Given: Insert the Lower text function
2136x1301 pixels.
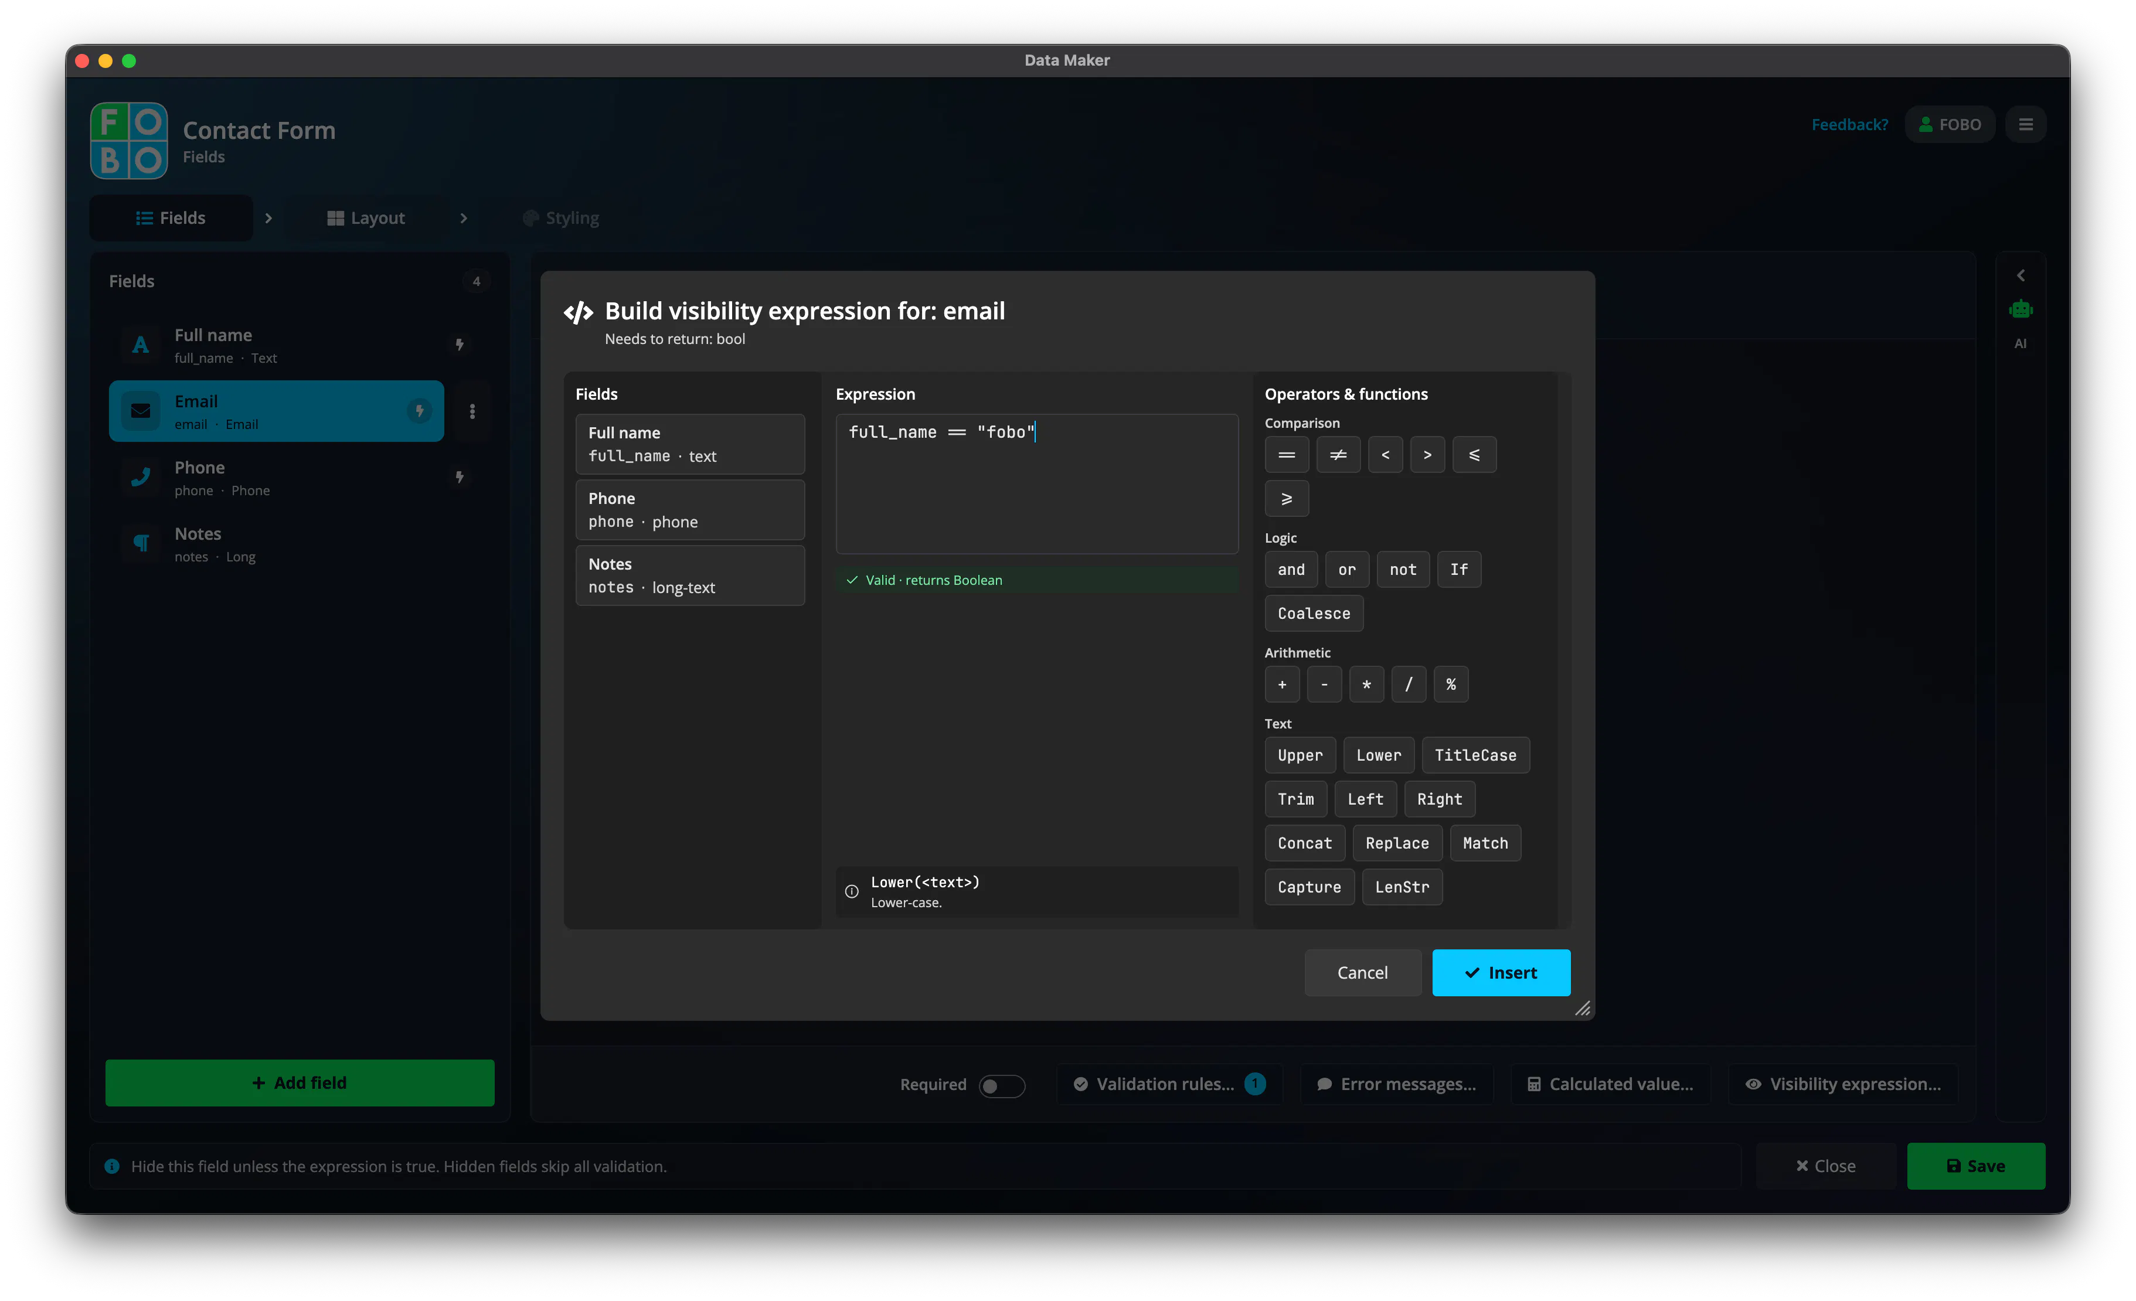Looking at the screenshot, I should pyautogui.click(x=1378, y=756).
